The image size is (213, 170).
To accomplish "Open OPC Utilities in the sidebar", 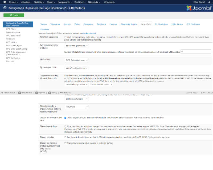I will (11, 42).
